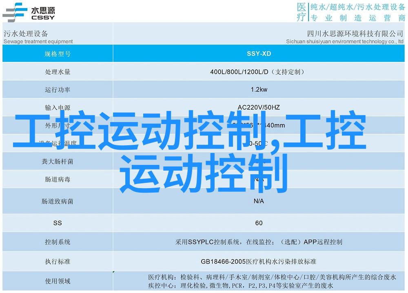
Task: Select the 处理水量 row label
Action: pos(58,72)
